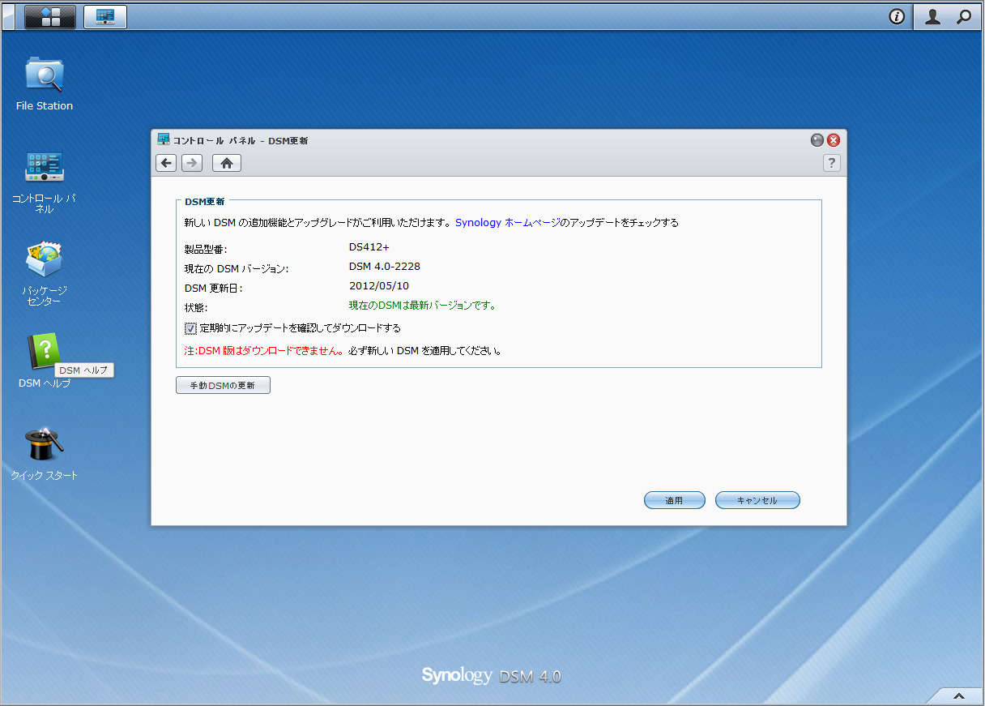This screenshot has height=706, width=985.
Task: Click the 状態 label
Action: 196,308
